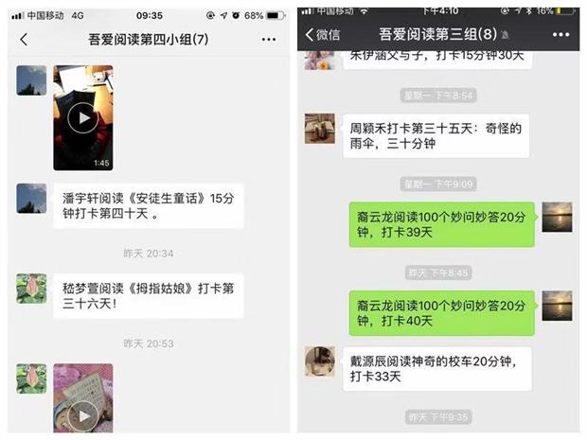Tap 周颖禾 sender avatar
Screen dimensions: 587x440
click(320, 129)
